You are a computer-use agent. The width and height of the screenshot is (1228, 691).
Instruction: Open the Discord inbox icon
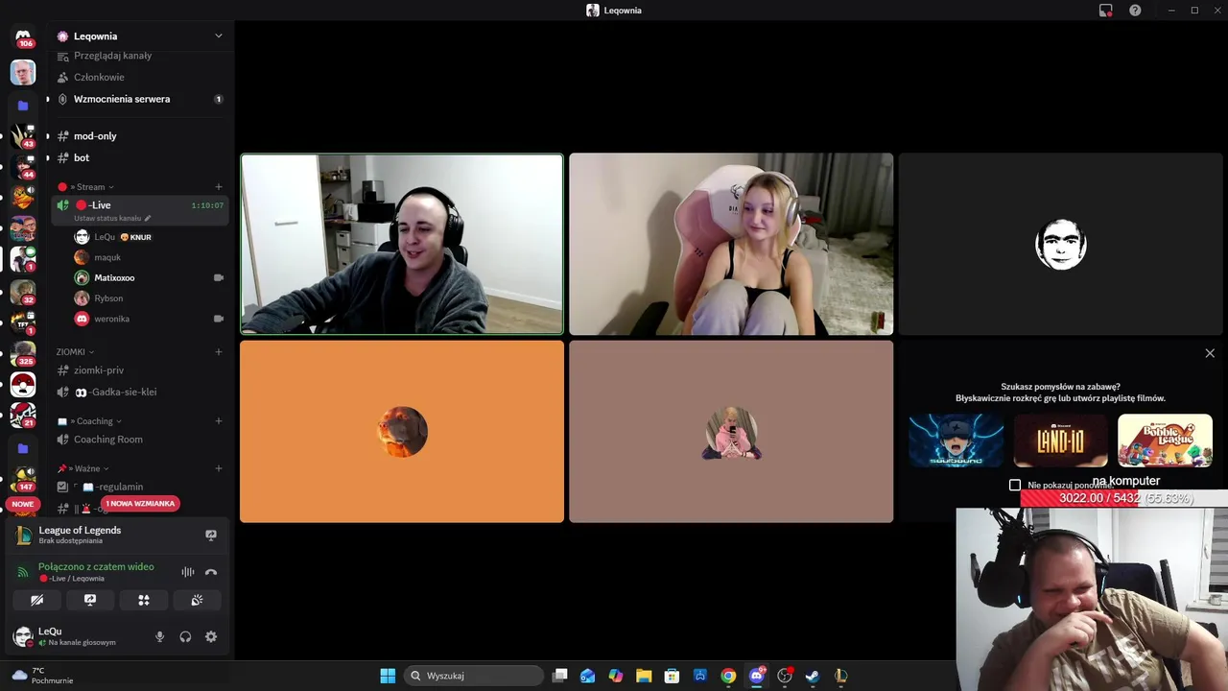pyautogui.click(x=1105, y=11)
